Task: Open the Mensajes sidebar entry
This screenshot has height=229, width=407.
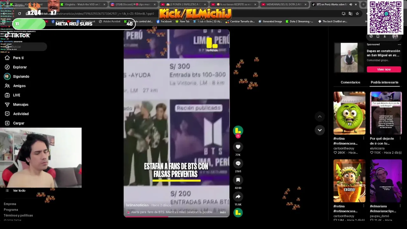Action: [17, 104]
